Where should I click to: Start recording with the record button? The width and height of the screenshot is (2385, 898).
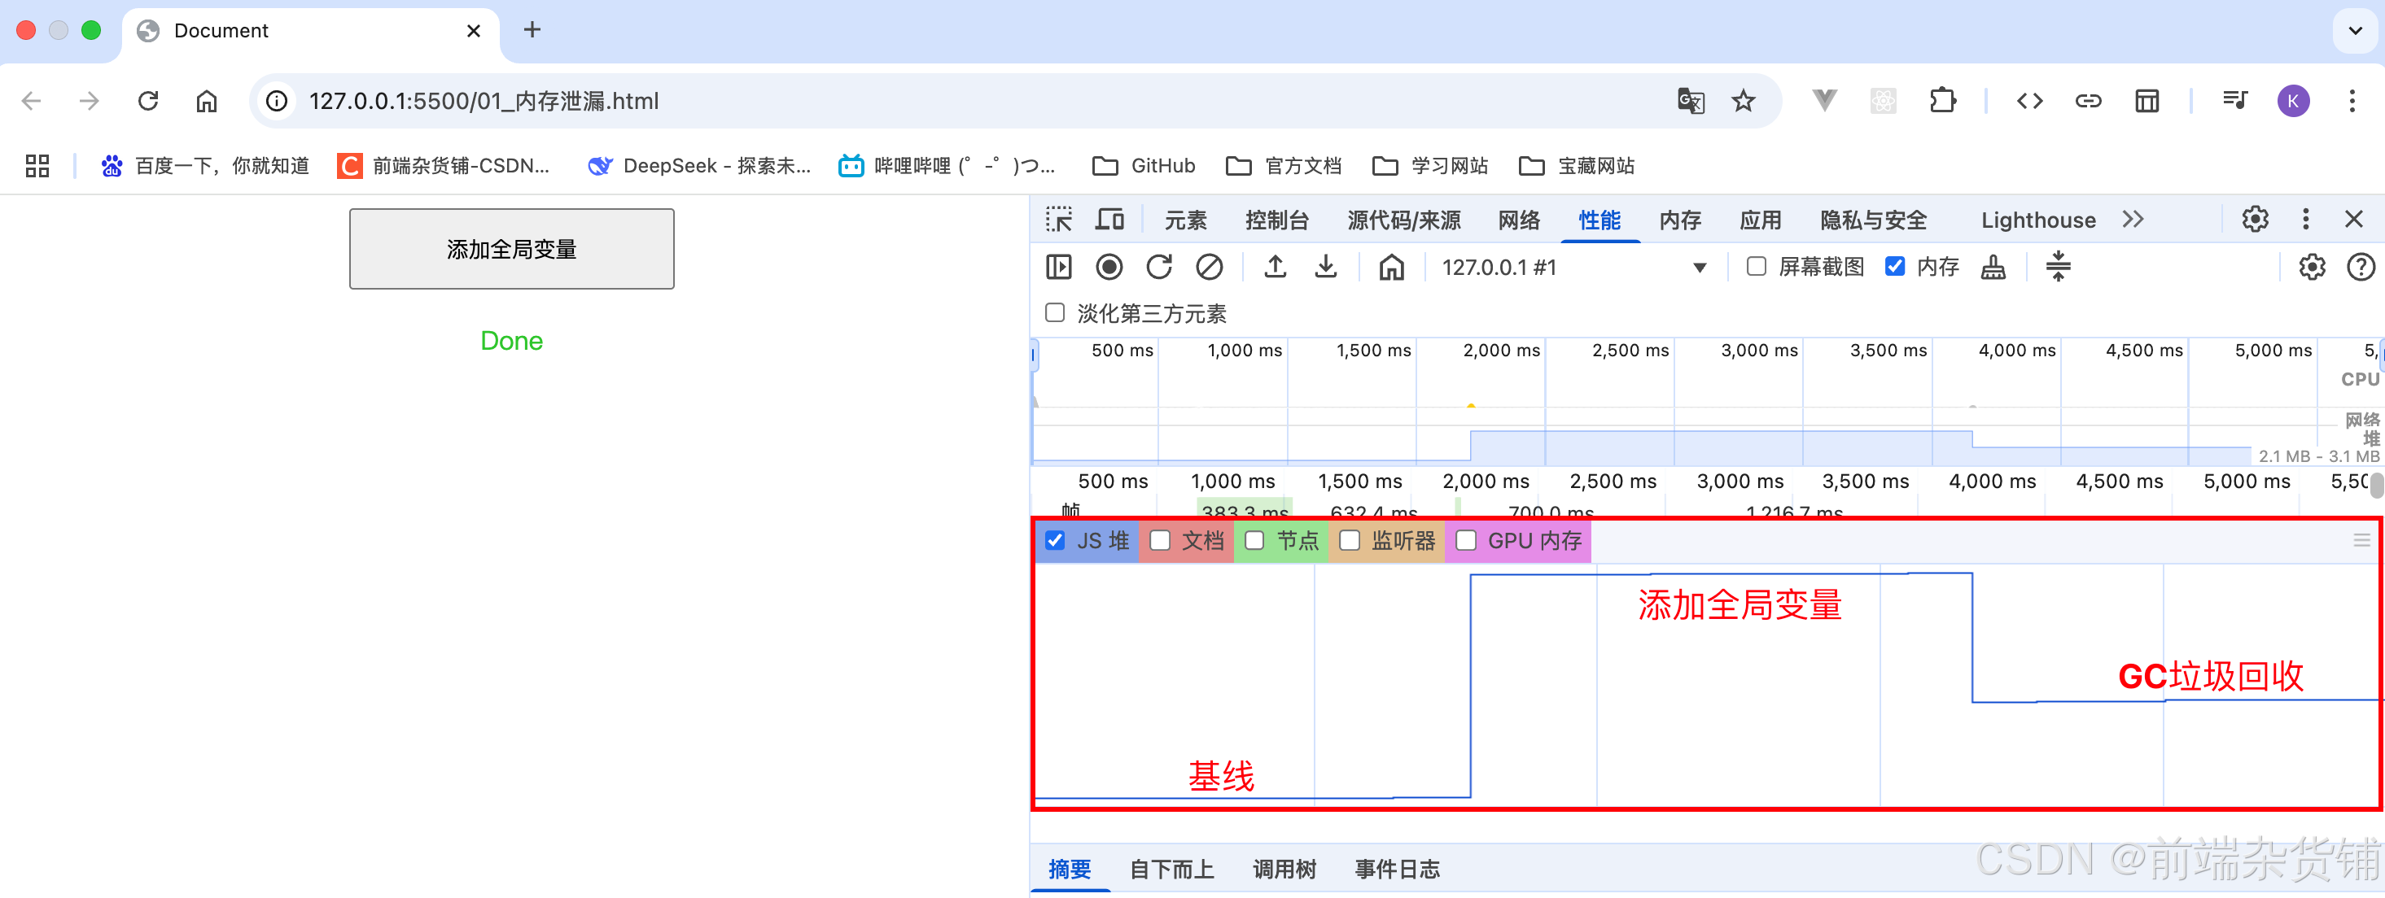pyautogui.click(x=1109, y=268)
